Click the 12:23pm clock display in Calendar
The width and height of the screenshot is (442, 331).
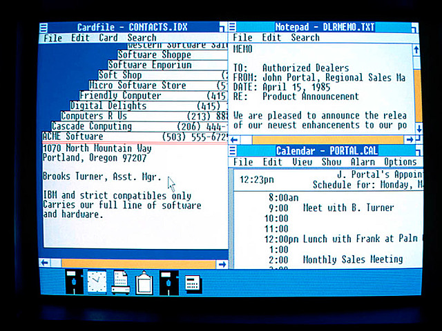[x=256, y=179]
